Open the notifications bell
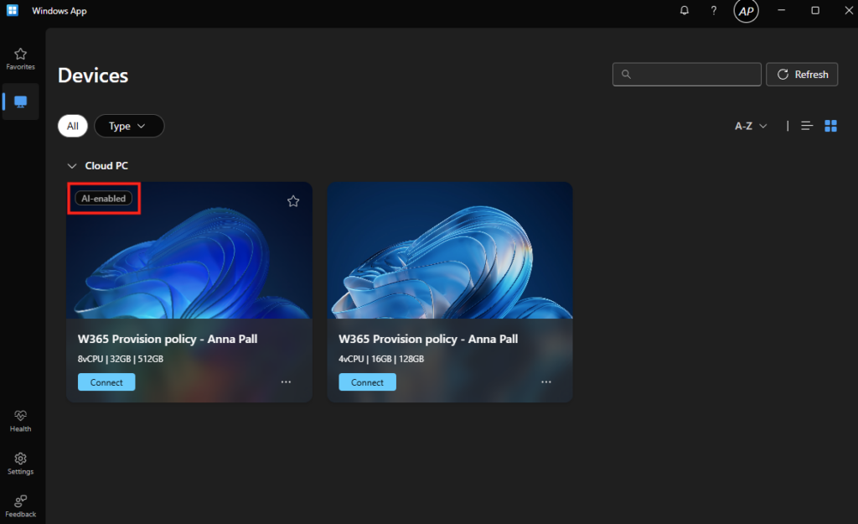858x524 pixels. click(x=685, y=11)
